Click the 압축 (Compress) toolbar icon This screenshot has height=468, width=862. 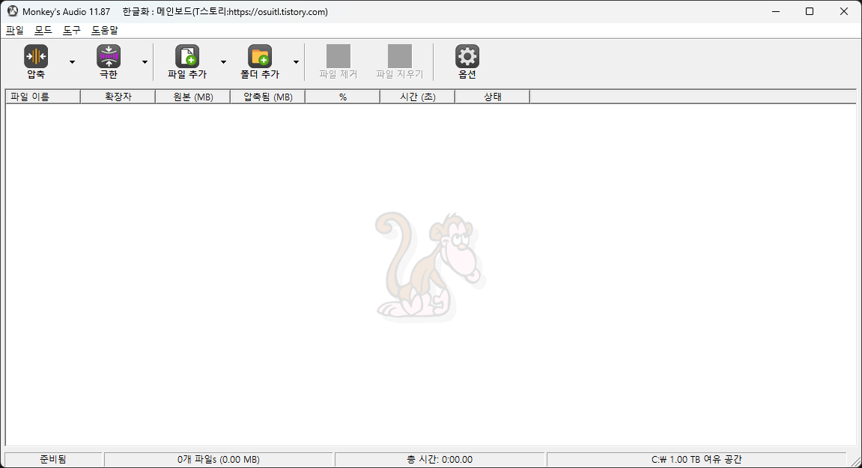[36, 56]
